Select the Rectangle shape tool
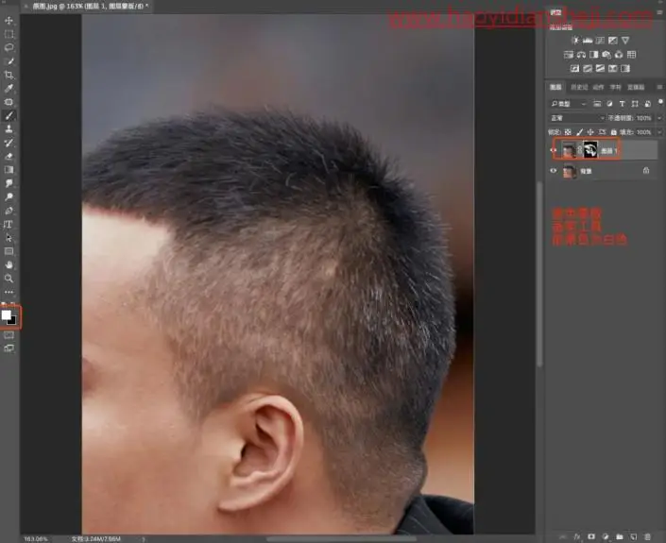The image size is (666, 543). [9, 251]
